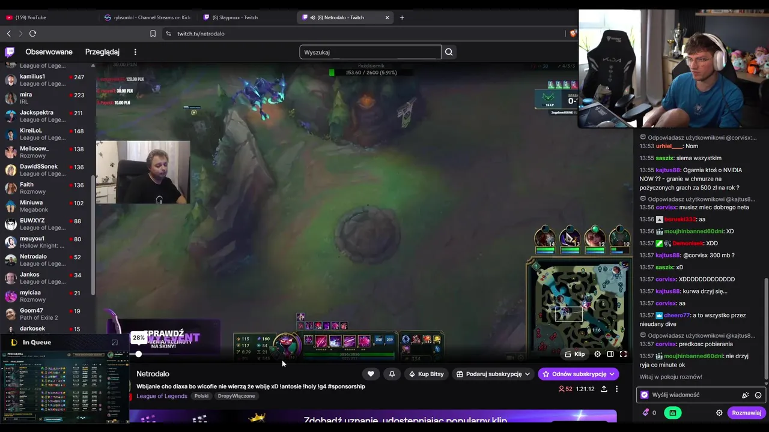Image resolution: width=769 pixels, height=432 pixels.
Task: Open the Odnów subskrypcję dropdown
Action: [579, 374]
